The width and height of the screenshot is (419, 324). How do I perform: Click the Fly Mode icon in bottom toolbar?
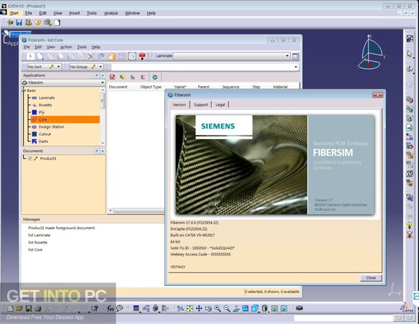pos(180,308)
